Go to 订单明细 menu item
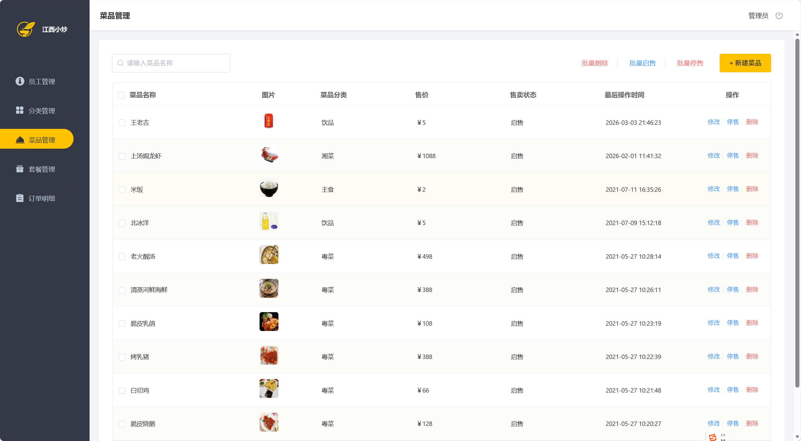Screen dimensions: 801x441 [41, 198]
